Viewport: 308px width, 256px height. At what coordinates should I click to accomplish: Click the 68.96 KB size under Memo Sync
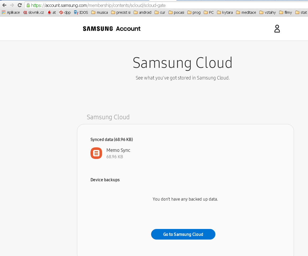pos(115,157)
